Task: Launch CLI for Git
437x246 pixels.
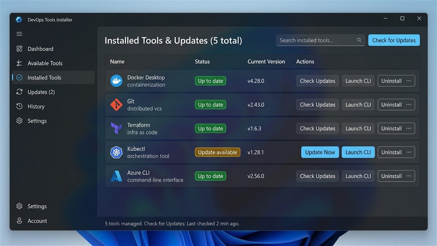Action: click(358, 105)
